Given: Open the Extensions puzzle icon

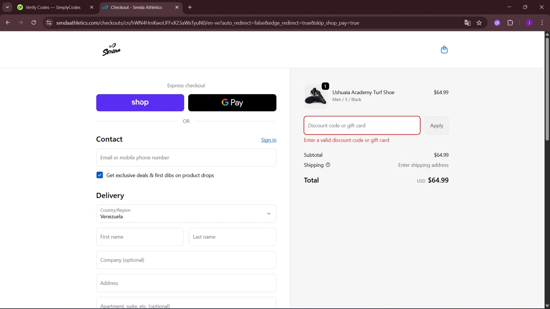Looking at the screenshot, I should tap(510, 23).
